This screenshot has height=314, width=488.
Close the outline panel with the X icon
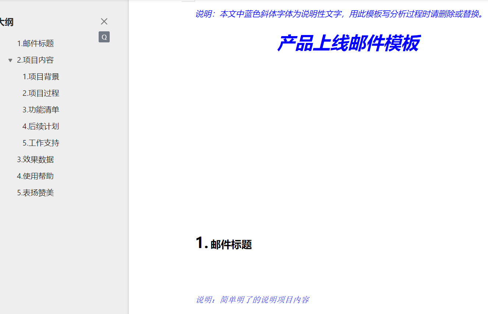point(104,21)
